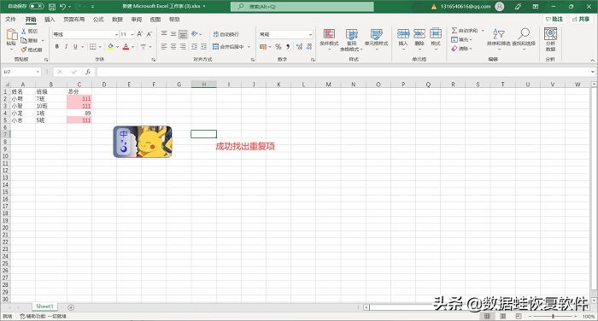Switch to the 插入 (Insert) ribbon tab

[50, 19]
